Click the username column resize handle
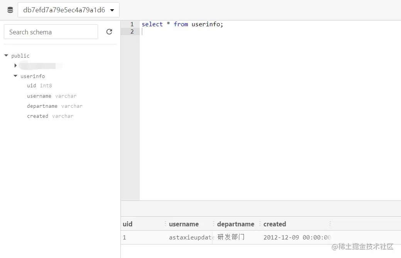 click(213, 224)
